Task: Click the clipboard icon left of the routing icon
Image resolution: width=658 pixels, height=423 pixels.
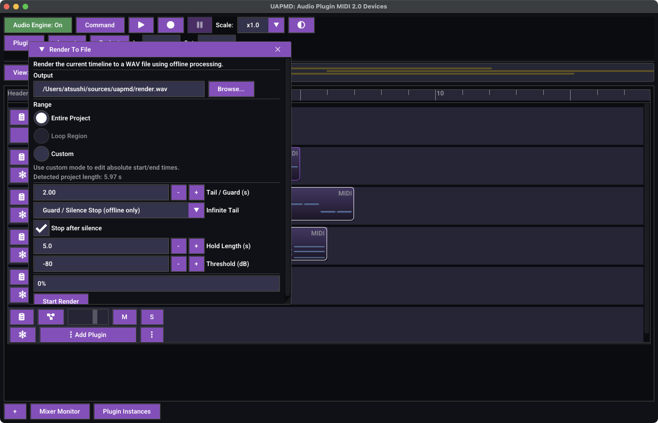Action: [x=22, y=317]
